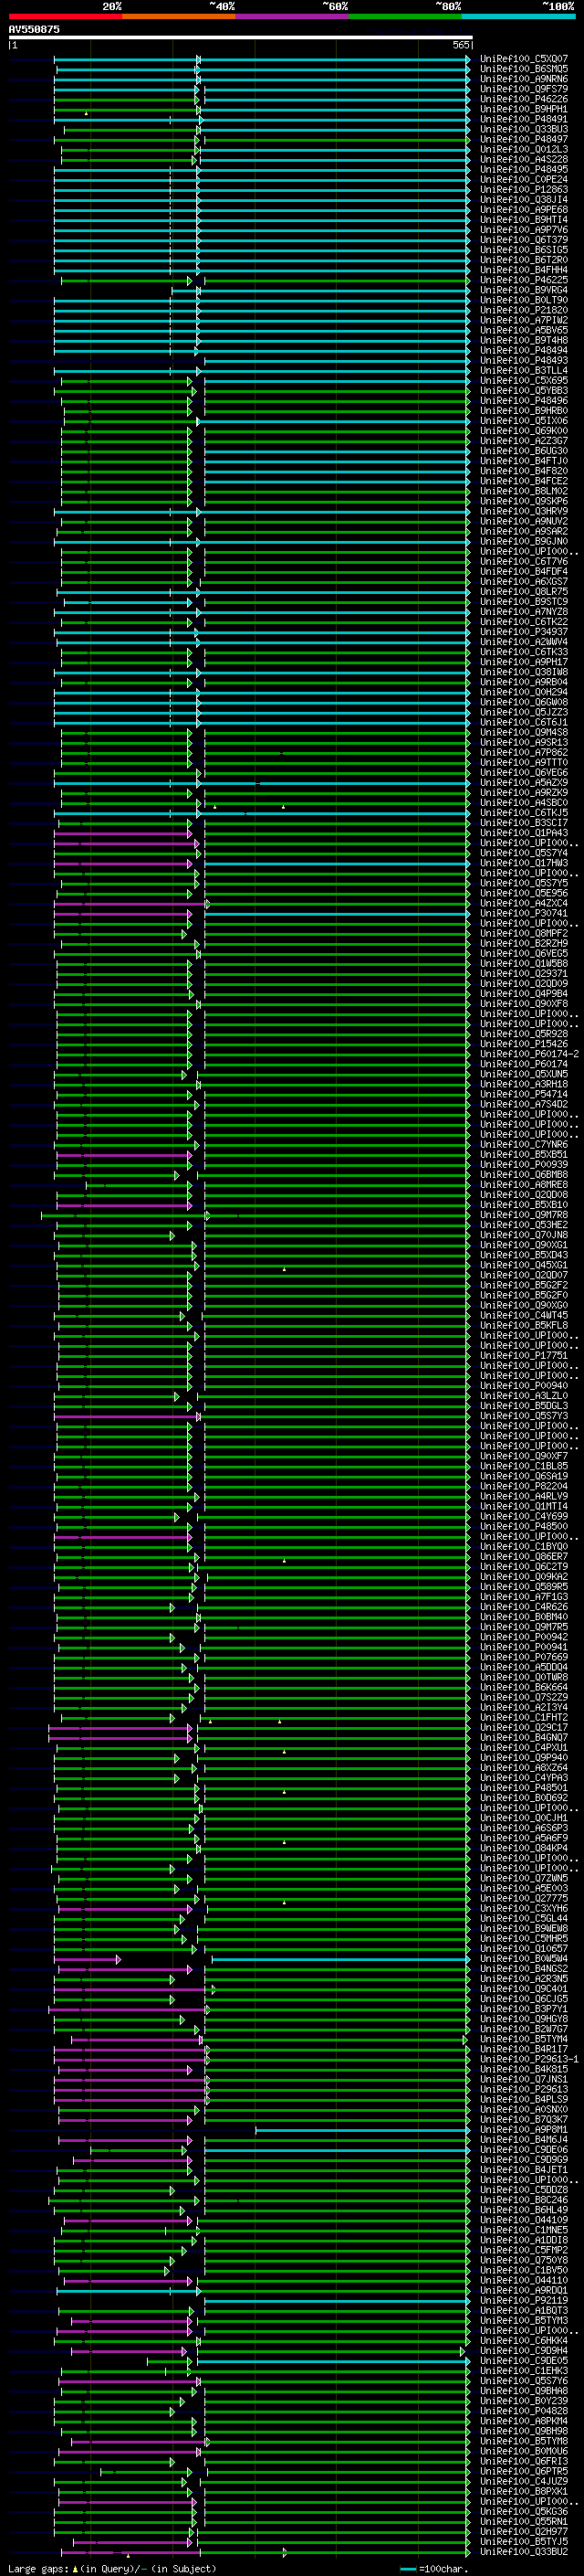Select the UniRef100_Q8LR75 label

[x=524, y=591]
